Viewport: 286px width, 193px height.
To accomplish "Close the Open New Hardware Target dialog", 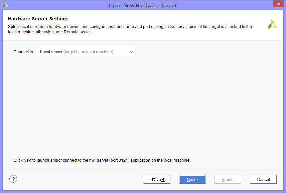I will 278,4.
